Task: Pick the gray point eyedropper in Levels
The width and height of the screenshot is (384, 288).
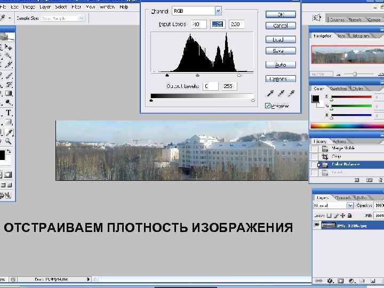Action: (281, 93)
